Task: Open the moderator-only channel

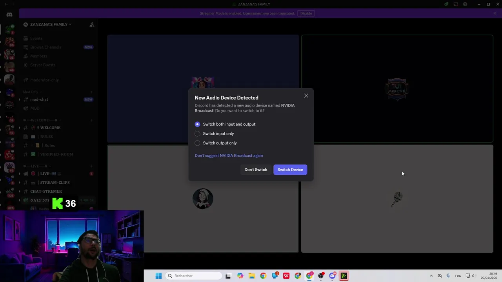Action: tap(58, 80)
